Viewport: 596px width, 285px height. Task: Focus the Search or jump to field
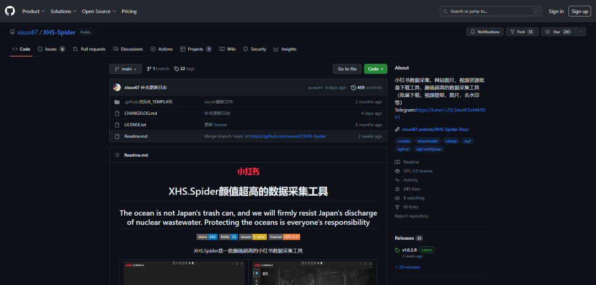pos(491,12)
